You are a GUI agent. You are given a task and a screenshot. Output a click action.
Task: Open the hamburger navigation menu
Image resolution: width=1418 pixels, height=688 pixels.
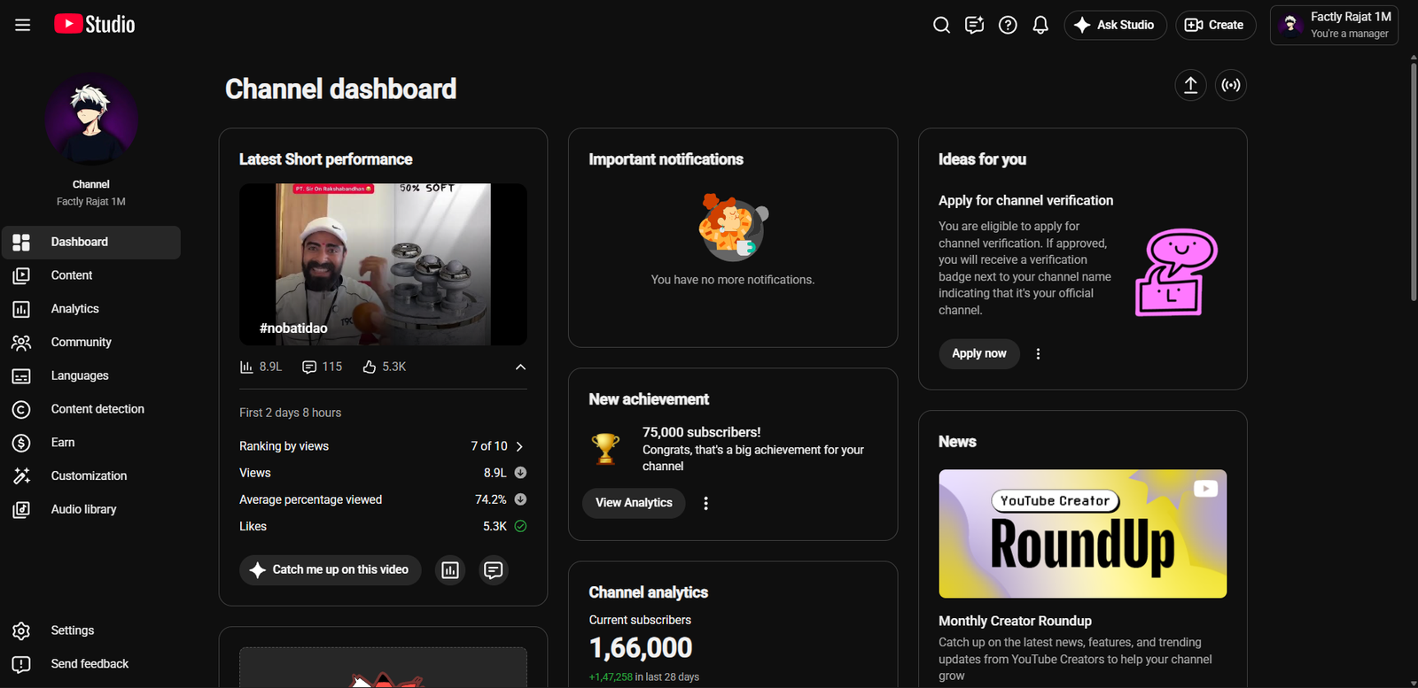23,25
